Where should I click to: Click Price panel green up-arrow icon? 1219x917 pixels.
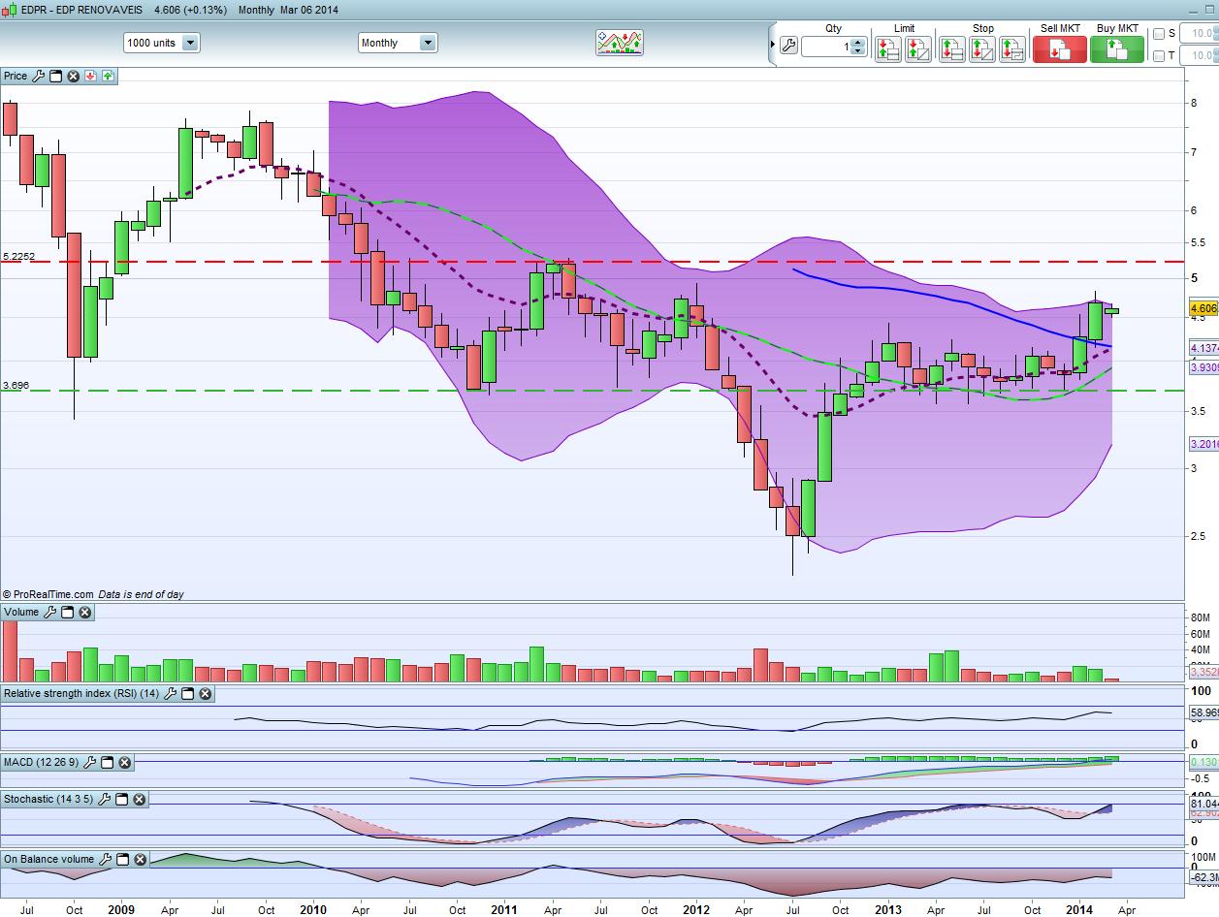(108, 76)
